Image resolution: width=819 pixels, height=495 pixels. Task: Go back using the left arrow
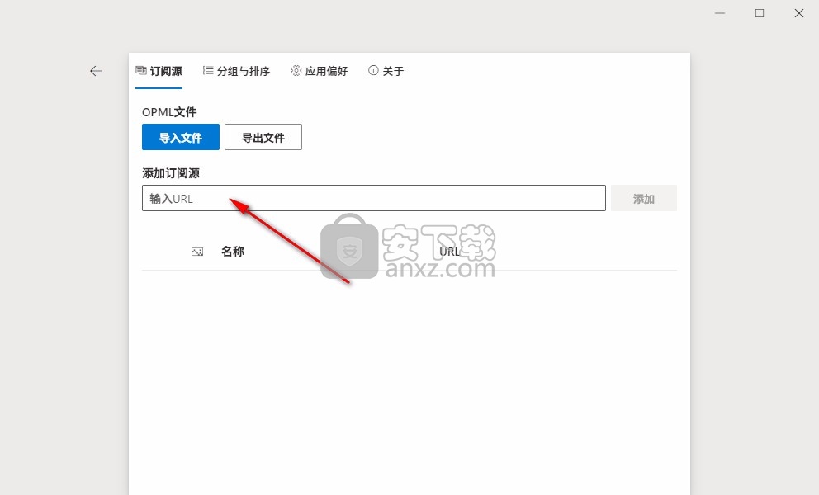tap(96, 71)
